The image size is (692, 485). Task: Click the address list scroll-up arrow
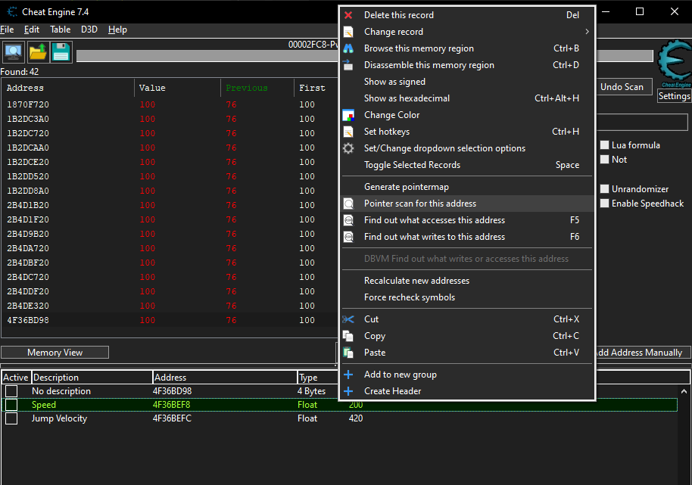click(684, 391)
